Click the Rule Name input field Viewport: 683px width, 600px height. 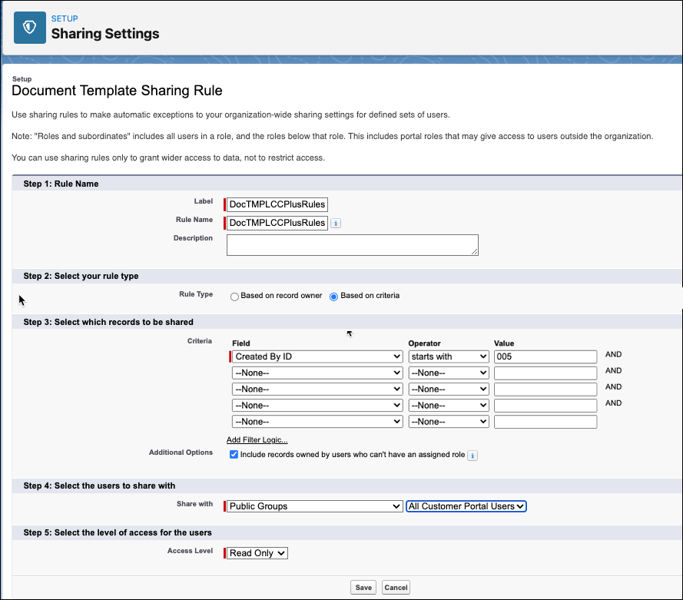[277, 223]
